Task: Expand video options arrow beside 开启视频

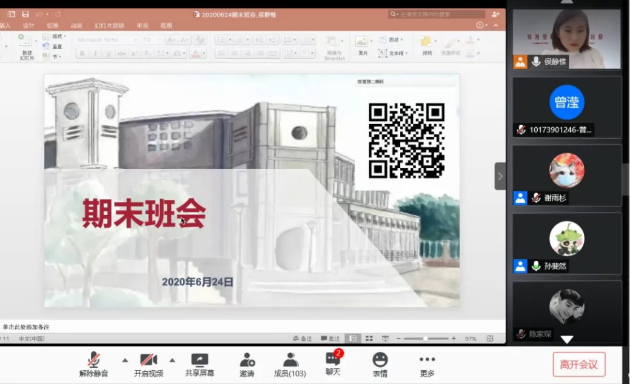Action: coord(172,360)
